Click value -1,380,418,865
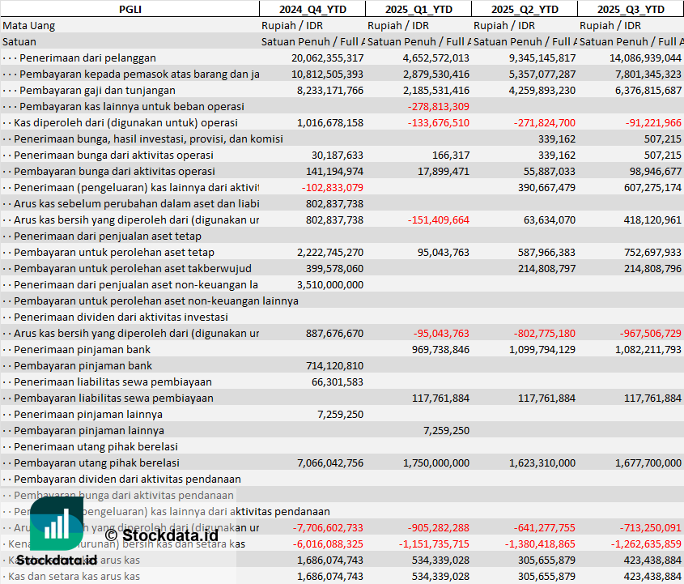Image resolution: width=684 pixels, height=584 pixels. point(540,544)
